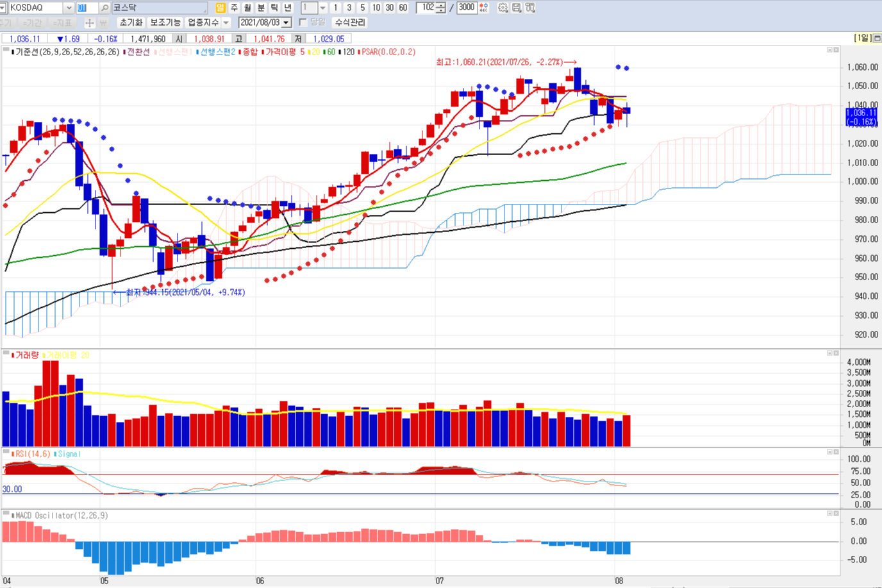The width and height of the screenshot is (882, 588).
Task: Set interval to 5
Action: point(362,8)
